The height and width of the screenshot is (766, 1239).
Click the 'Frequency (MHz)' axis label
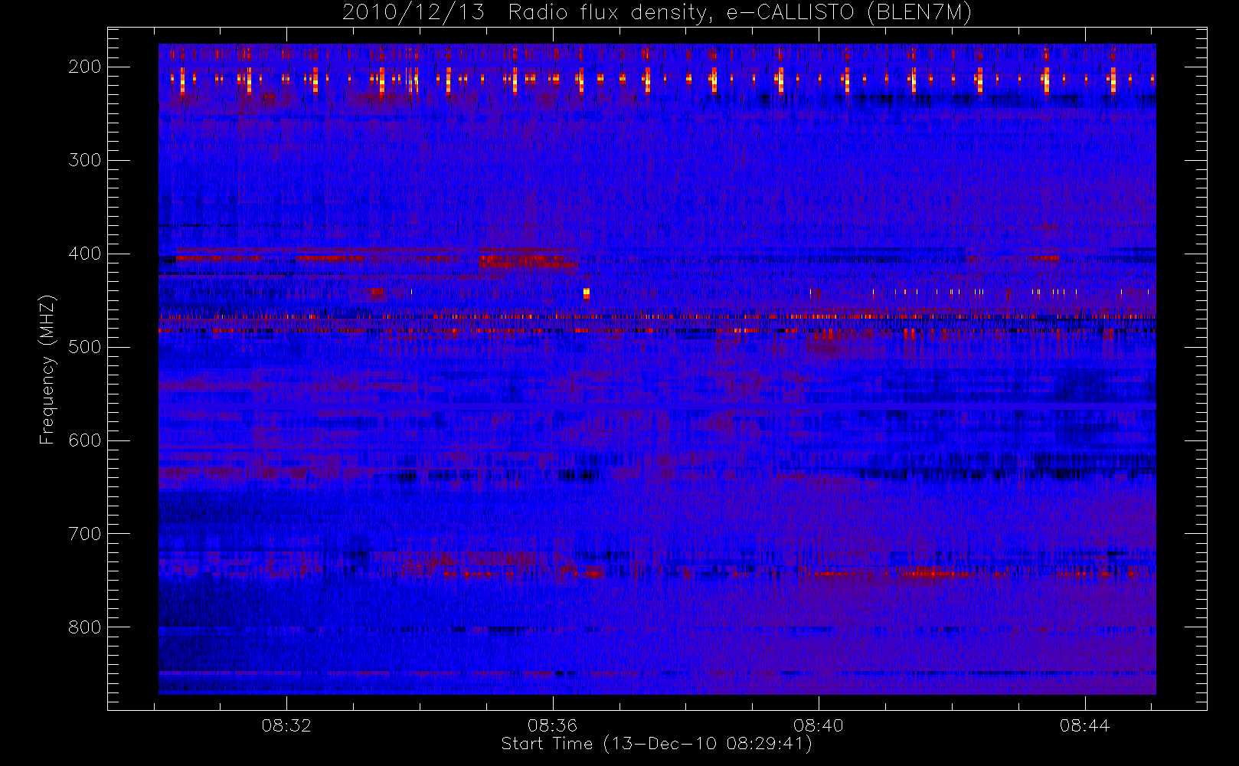pos(47,369)
